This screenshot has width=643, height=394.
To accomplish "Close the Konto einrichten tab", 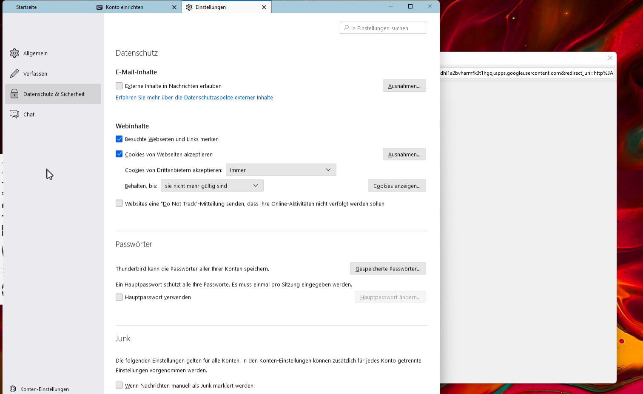I will point(174,7).
